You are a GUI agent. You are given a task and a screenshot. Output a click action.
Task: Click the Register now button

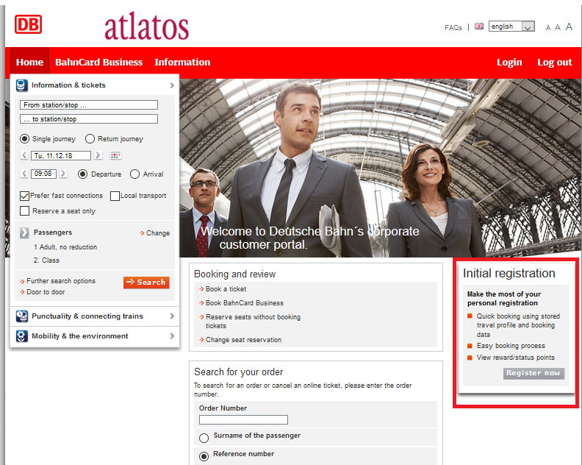pyautogui.click(x=533, y=373)
